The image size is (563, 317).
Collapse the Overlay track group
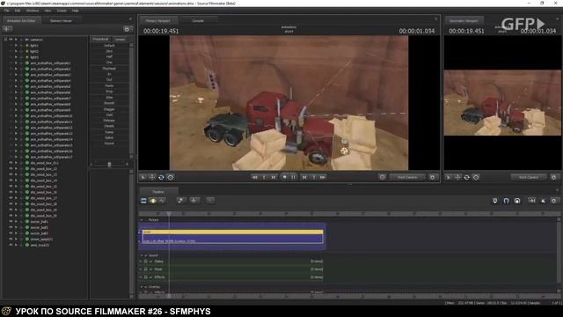(x=142, y=287)
